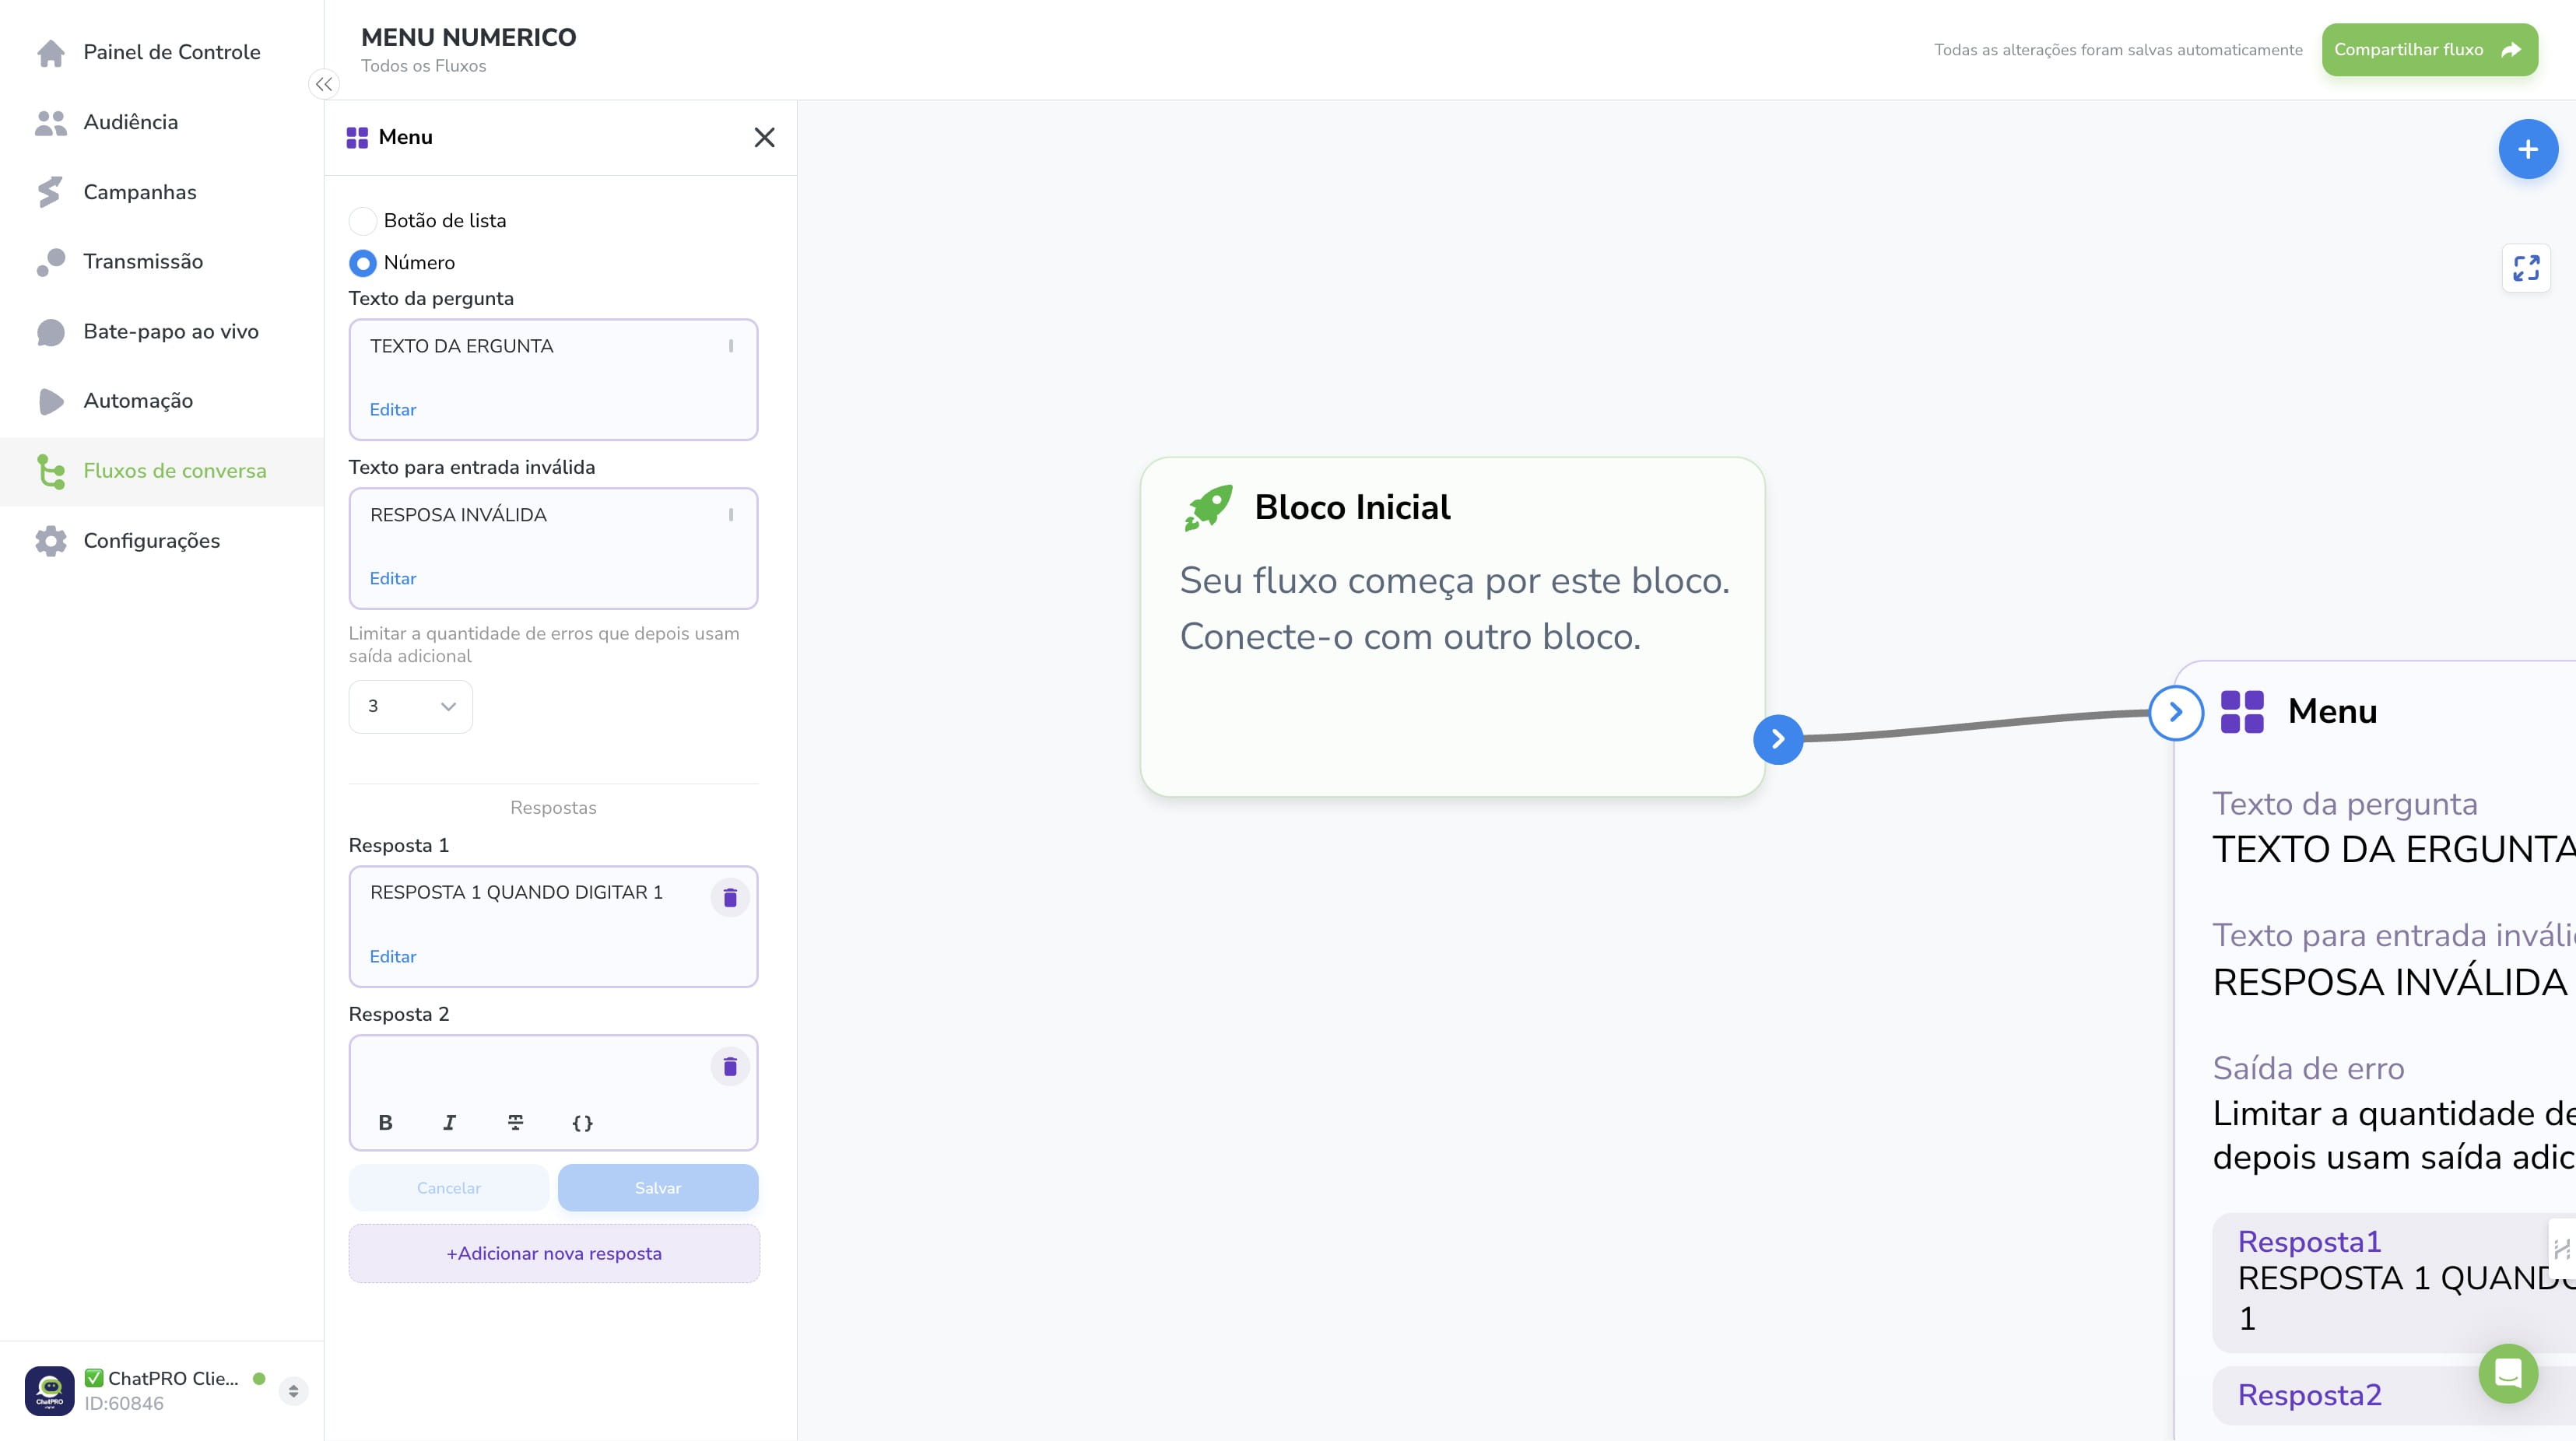The height and width of the screenshot is (1441, 2576).
Task: Select the Botão de lista radio option
Action: pos(362,221)
